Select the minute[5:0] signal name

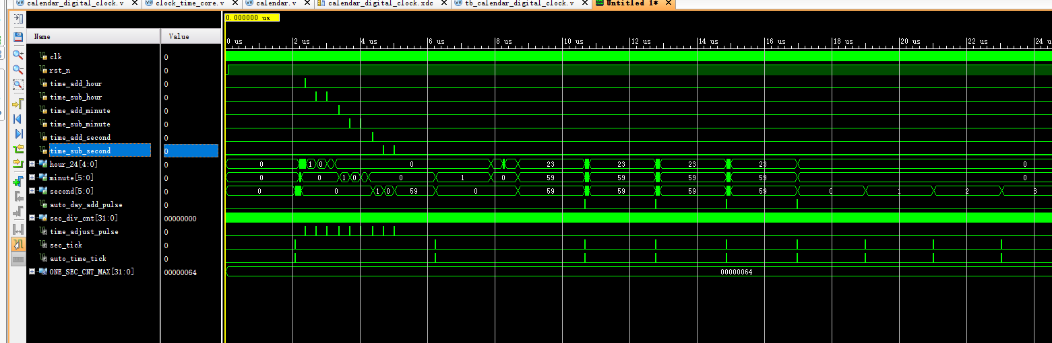click(x=71, y=178)
